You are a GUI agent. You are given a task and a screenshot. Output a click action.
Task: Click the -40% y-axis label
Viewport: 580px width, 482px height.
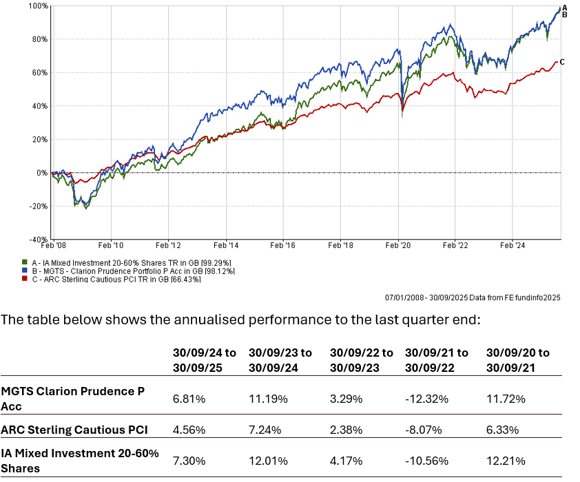pos(39,240)
